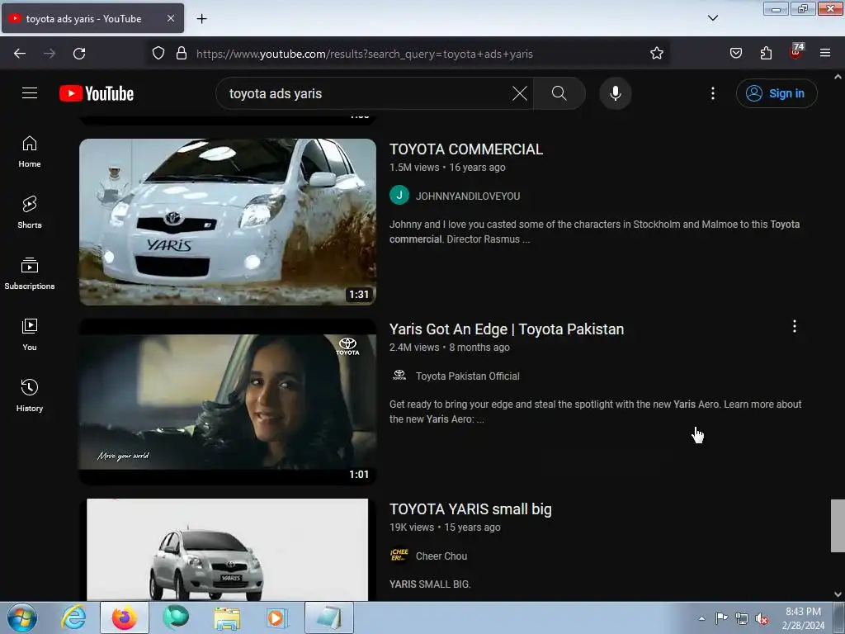The image size is (845, 634).
Task: View site security lock info
Action: point(182,54)
